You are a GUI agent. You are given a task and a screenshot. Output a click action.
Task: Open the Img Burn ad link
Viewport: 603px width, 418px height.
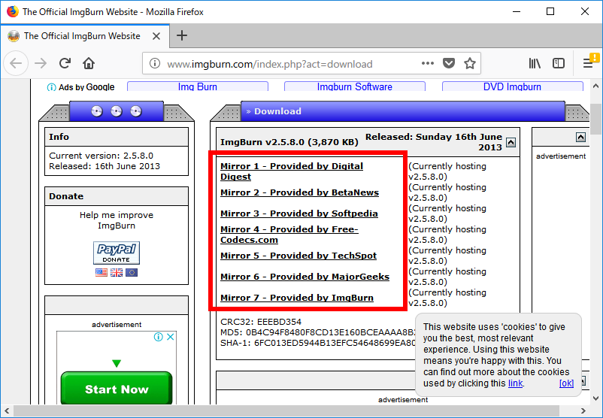pos(198,86)
